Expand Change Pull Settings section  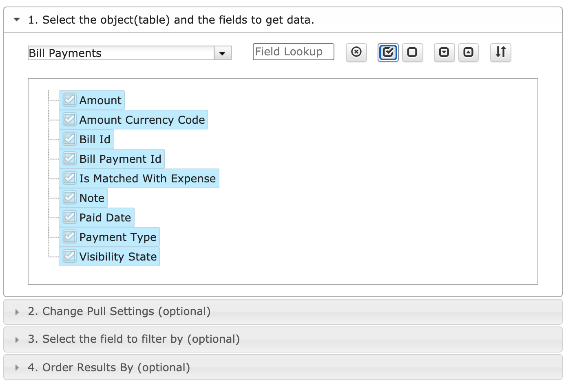click(119, 311)
